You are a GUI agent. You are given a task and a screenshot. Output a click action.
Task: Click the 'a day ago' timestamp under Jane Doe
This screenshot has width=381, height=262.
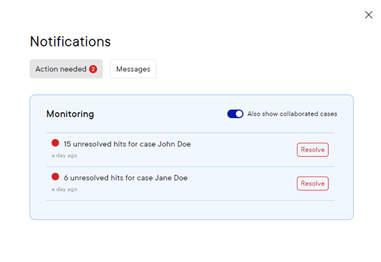pos(64,189)
